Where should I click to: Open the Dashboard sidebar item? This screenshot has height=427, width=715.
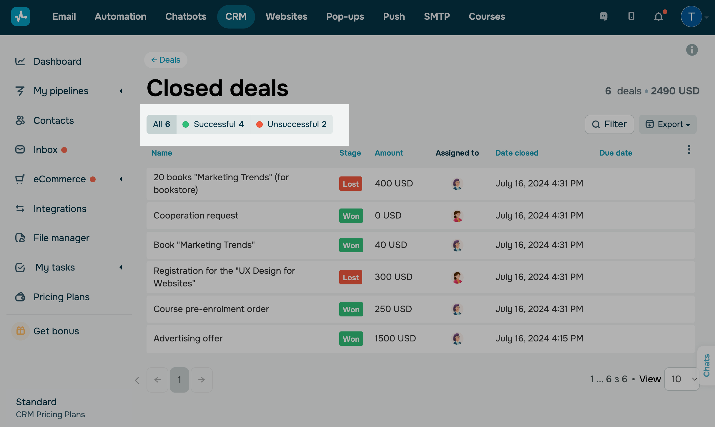pyautogui.click(x=57, y=61)
